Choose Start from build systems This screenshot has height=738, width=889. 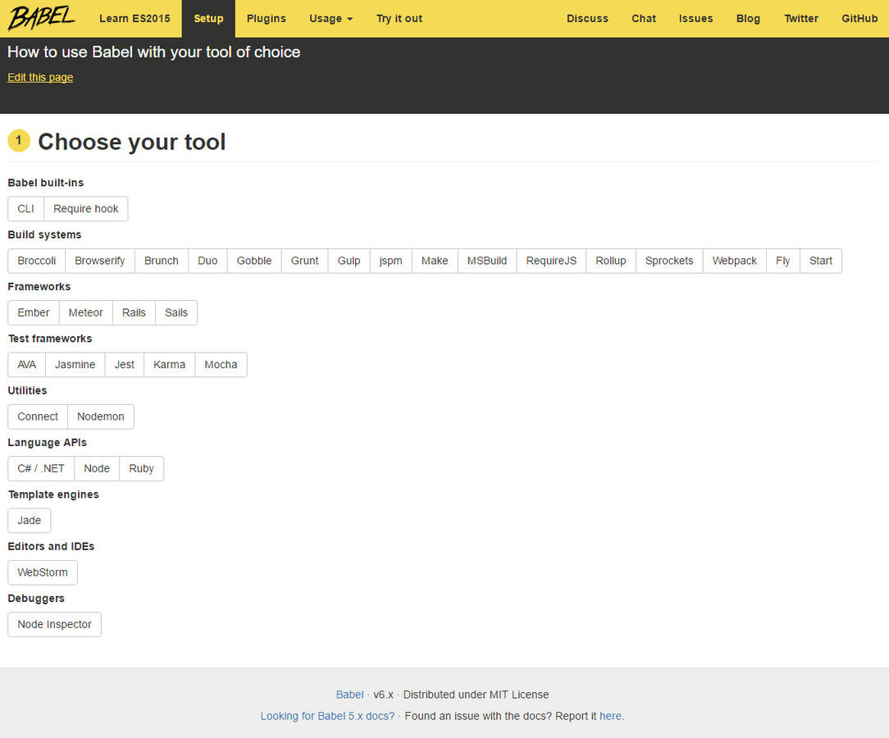tap(820, 261)
